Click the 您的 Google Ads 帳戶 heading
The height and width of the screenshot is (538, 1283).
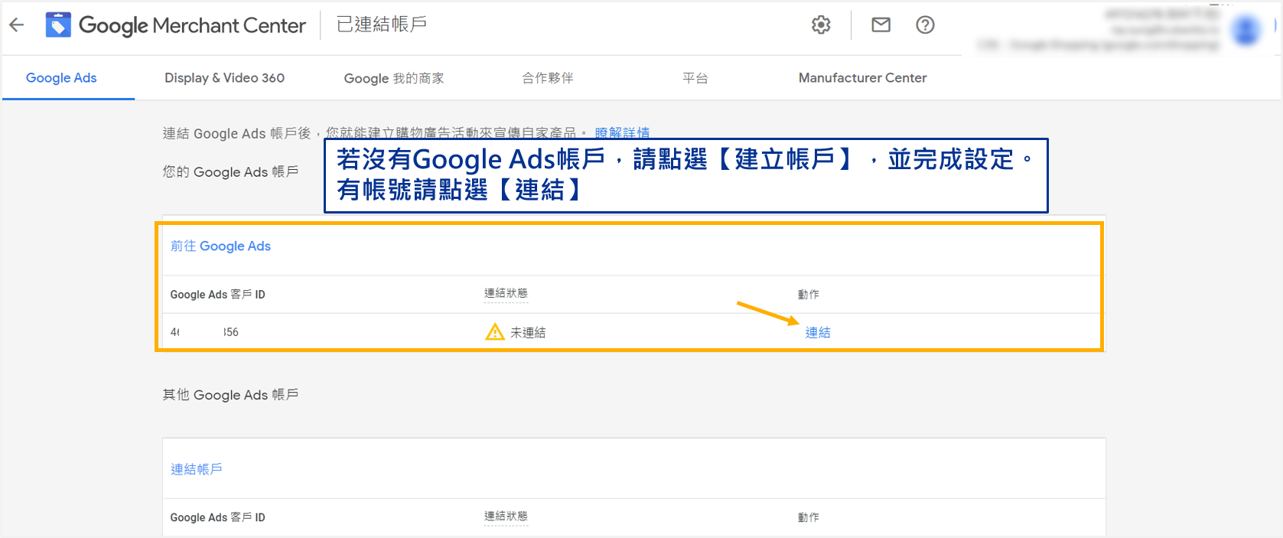(x=230, y=172)
